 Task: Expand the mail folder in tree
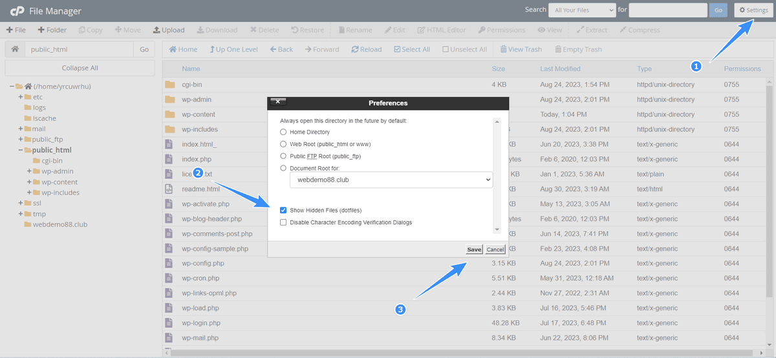click(x=21, y=129)
